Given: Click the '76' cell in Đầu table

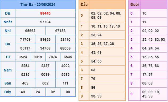Looking at the screenshot, I should (107, 79).
